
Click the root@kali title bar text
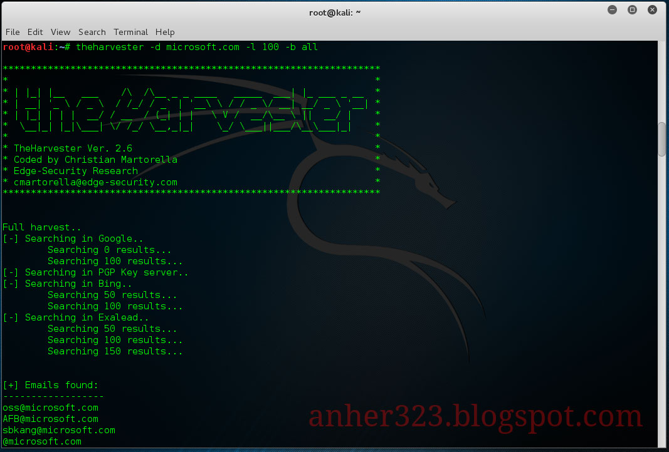pos(335,13)
